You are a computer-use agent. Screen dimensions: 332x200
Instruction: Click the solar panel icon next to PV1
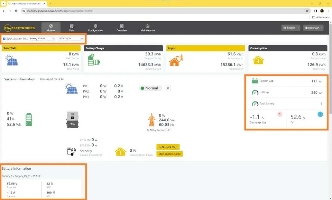tap(71, 89)
